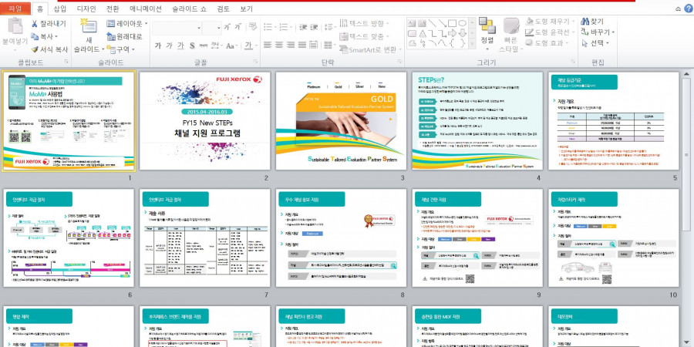
Task: Center-align text in paragraph group
Action: [x=279, y=45]
